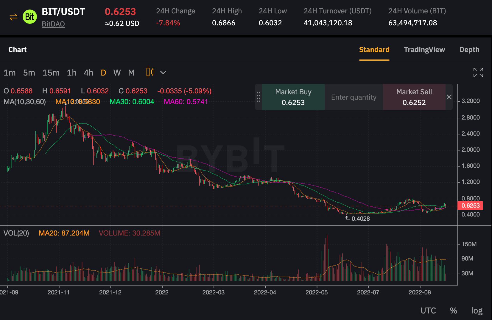Select the 1m timeframe
Viewport: 492px width, 320px height.
click(x=10, y=73)
